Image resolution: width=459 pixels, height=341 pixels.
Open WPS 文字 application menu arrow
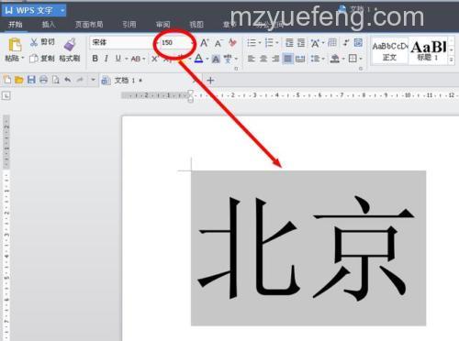[x=62, y=10]
